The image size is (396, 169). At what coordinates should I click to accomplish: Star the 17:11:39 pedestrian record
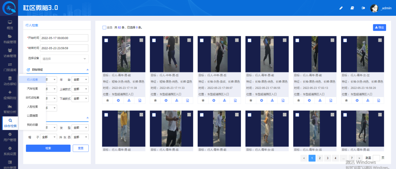107,100
